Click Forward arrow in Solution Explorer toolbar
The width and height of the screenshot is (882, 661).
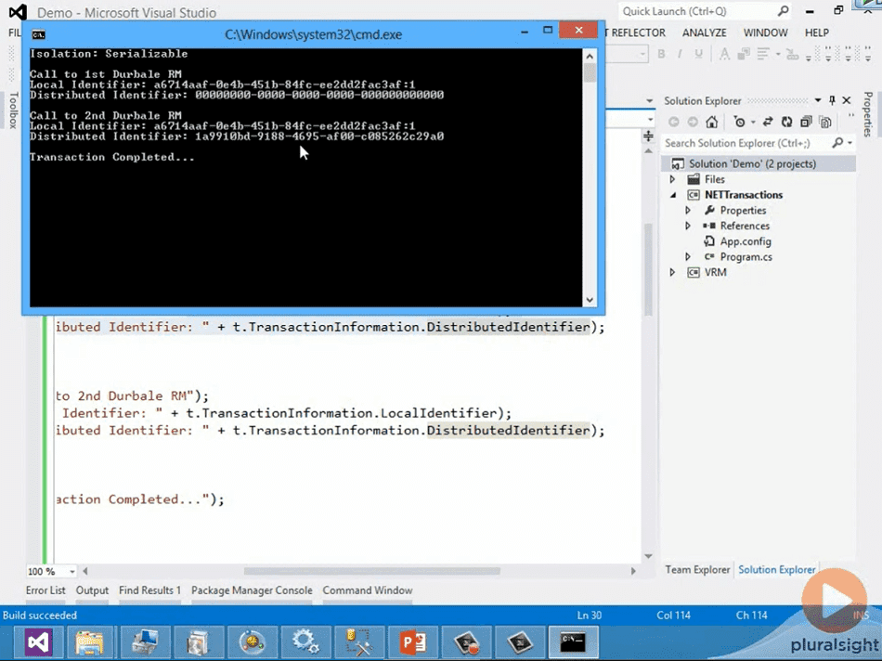pos(693,122)
